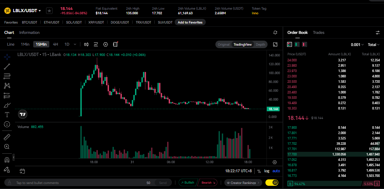This screenshot has height=189, width=384.
Task: Open the LBLX/USDT pair dropdown
Action: coord(27,11)
